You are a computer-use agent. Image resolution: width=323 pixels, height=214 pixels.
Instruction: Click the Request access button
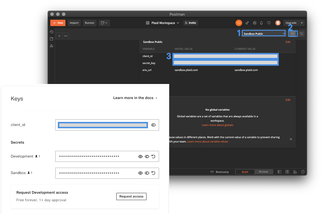point(131,196)
